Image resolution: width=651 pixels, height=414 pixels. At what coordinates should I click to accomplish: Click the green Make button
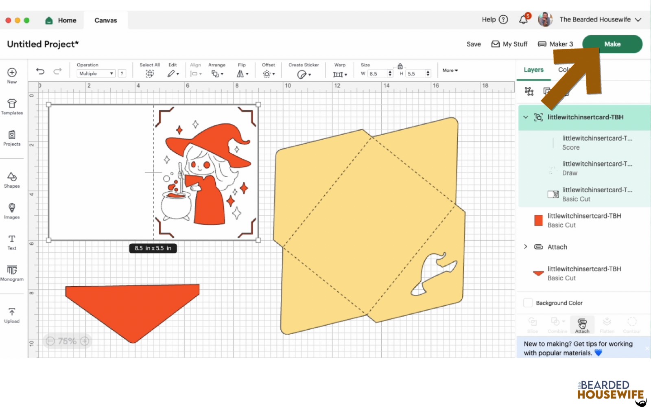click(x=612, y=44)
